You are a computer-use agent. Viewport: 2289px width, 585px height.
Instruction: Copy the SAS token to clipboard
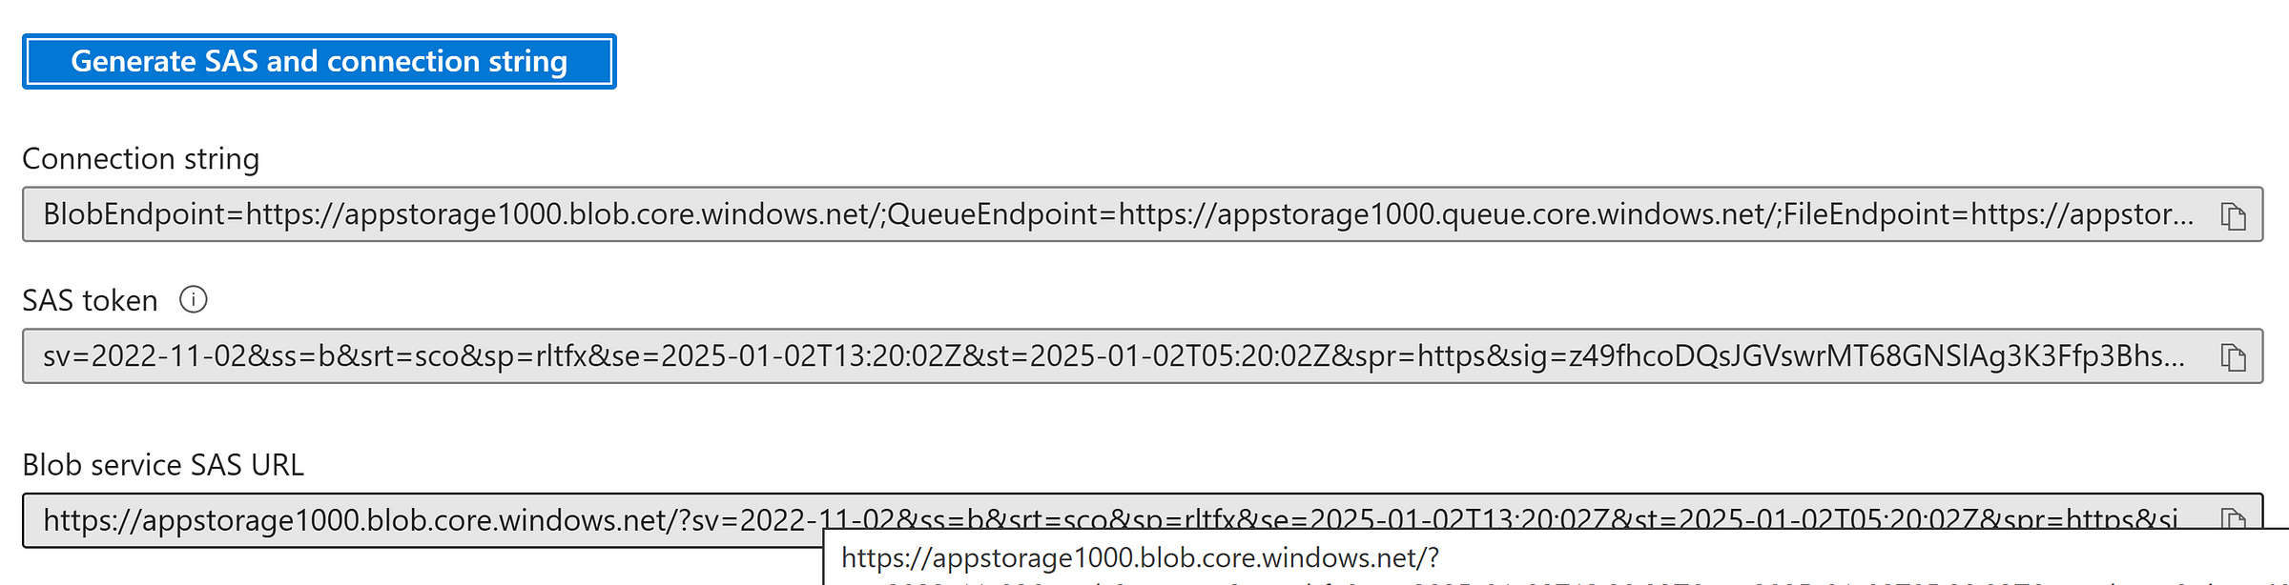pos(2233,357)
